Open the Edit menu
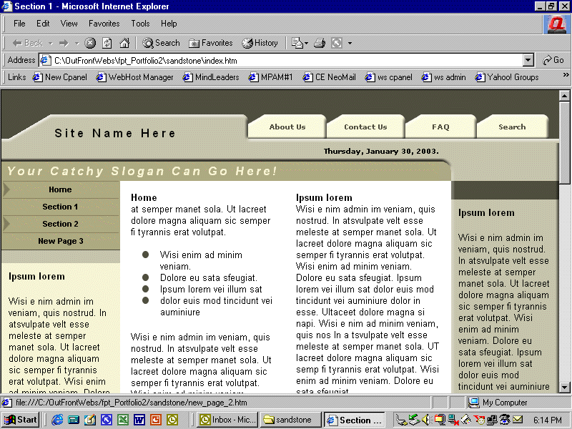The width and height of the screenshot is (572, 429). point(43,24)
